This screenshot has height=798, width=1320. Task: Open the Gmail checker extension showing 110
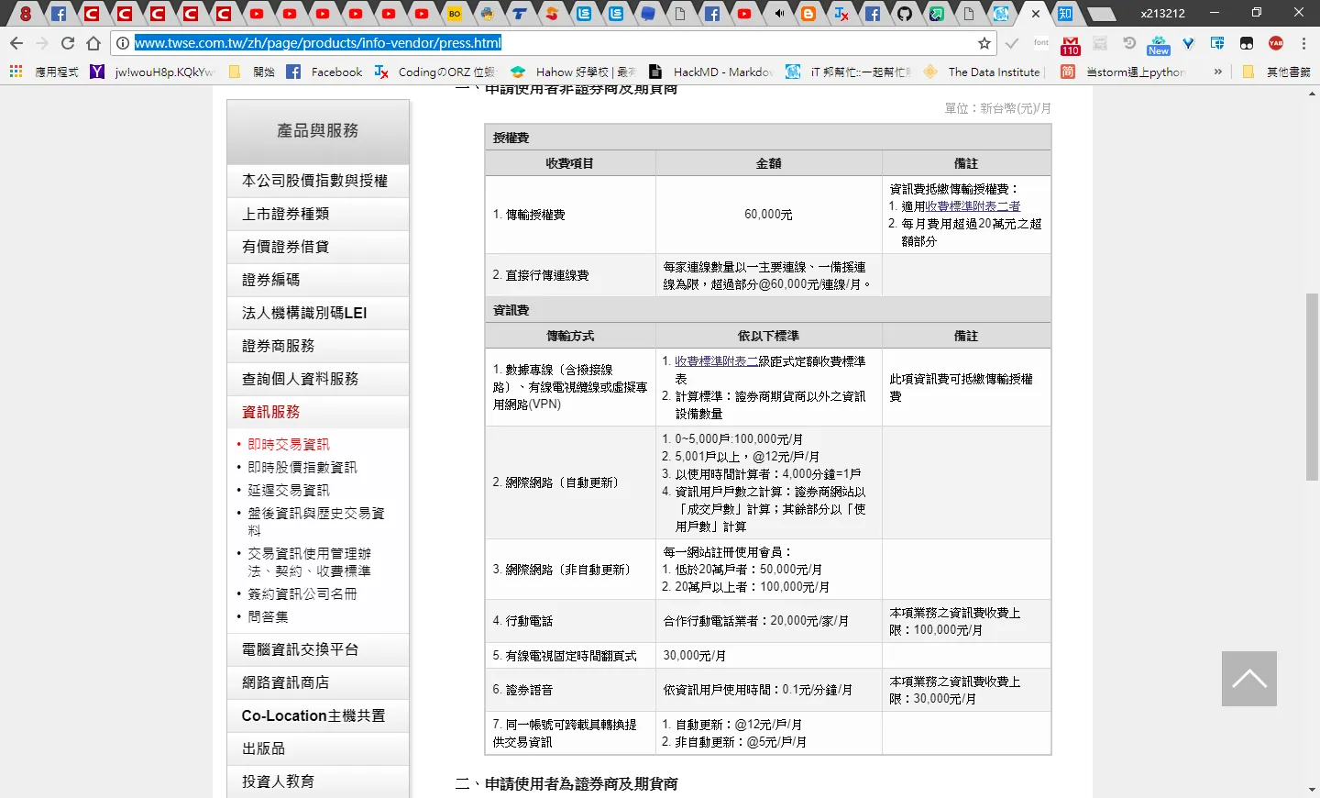point(1070,44)
